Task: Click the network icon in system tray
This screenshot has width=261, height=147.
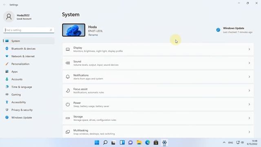Action: click(x=238, y=143)
